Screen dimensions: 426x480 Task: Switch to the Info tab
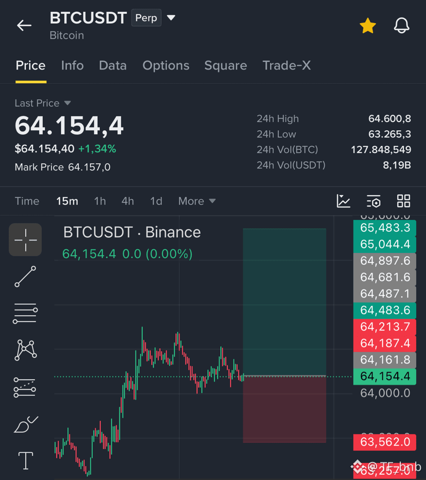[x=72, y=65]
